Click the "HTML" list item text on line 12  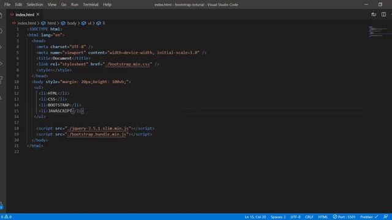tap(53, 94)
